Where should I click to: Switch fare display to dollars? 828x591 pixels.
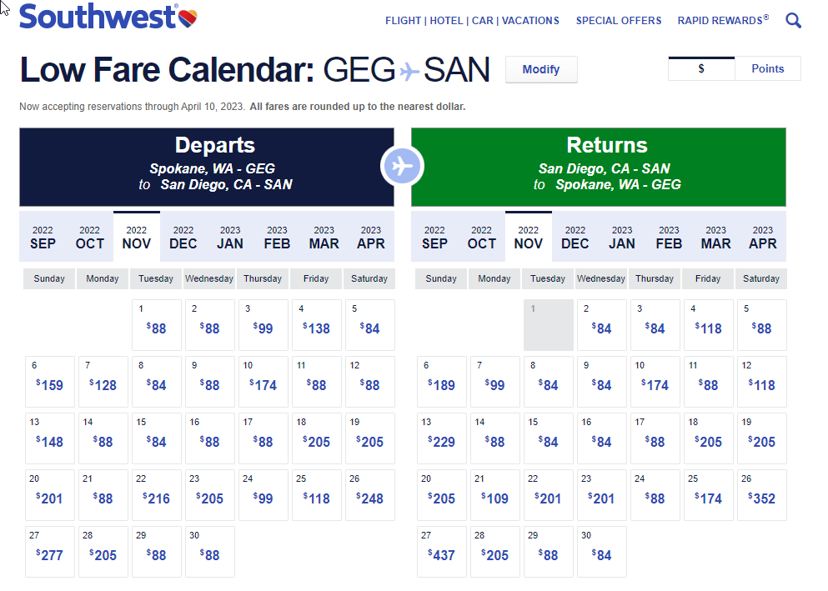tap(701, 69)
